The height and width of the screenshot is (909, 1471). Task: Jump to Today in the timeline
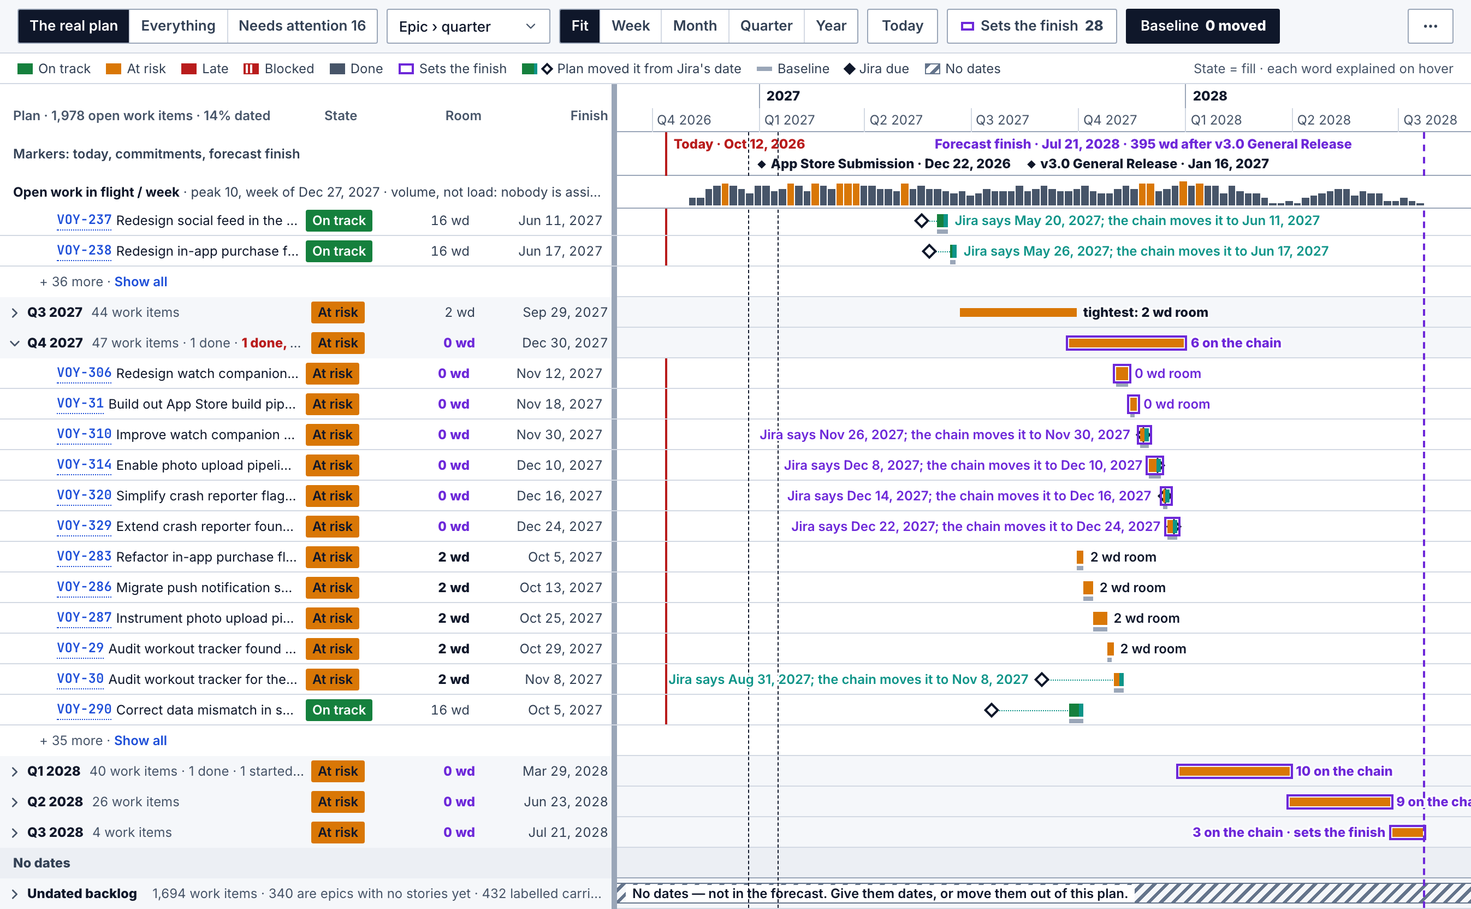902,26
